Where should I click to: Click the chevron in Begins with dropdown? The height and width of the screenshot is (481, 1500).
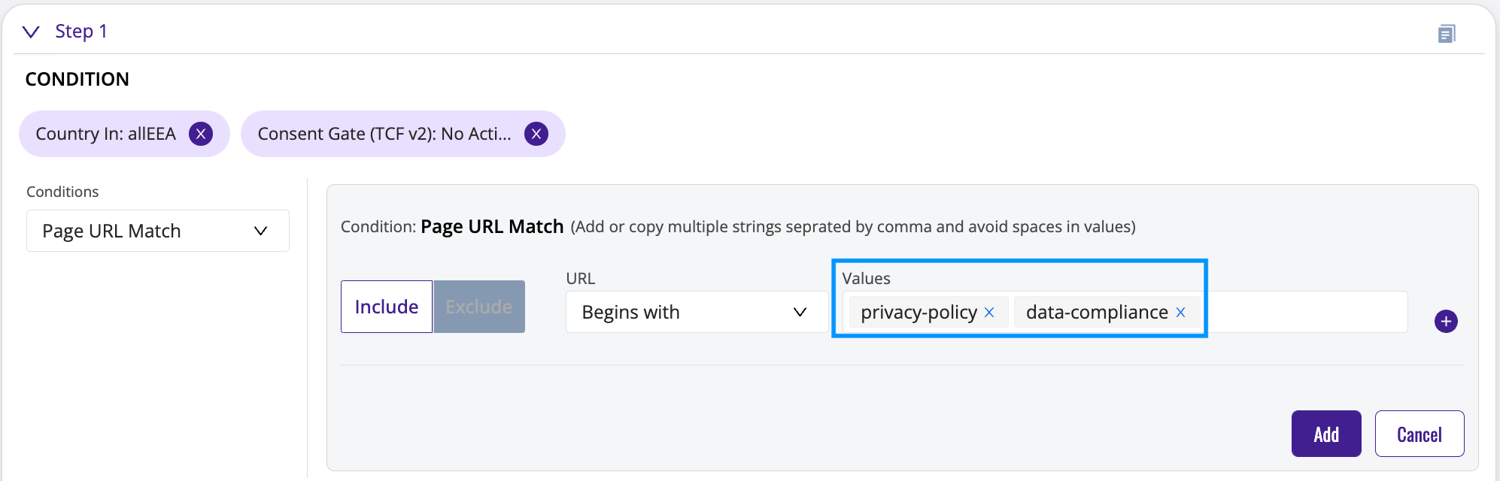(x=800, y=312)
